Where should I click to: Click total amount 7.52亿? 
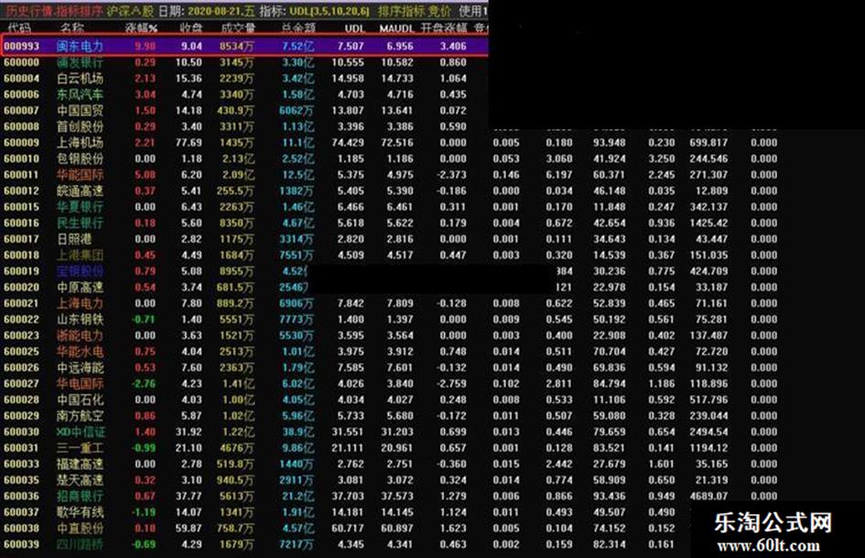click(297, 47)
